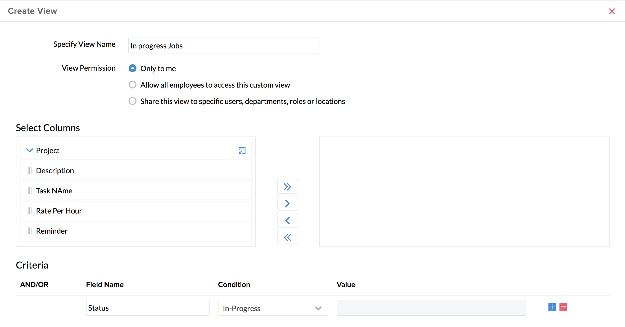Viewport: 625px width, 327px height.
Task: Click the move-all-left double arrow button
Action: 287,237
